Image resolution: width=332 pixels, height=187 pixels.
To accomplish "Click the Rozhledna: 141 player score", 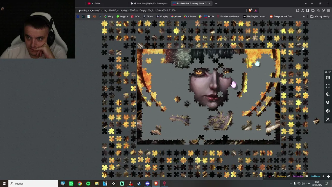I will 300,177.
